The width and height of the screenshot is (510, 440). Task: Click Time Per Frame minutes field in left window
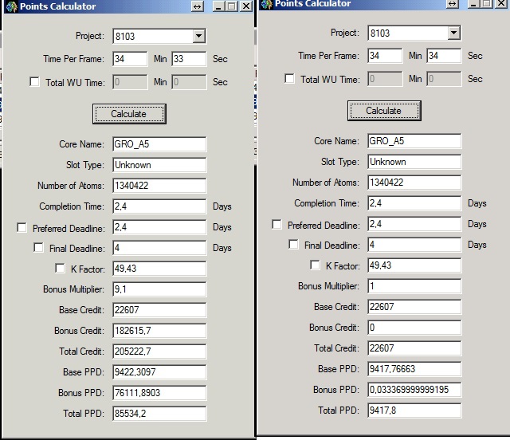[x=130, y=59]
